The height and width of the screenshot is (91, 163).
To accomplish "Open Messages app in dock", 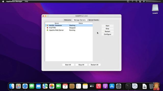I will pos(32,86).
